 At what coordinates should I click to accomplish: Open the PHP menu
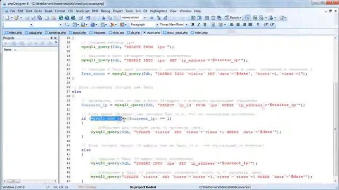click(95, 11)
